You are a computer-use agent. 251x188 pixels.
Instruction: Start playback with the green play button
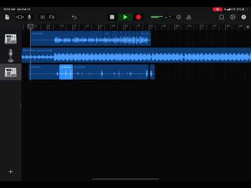point(125,17)
